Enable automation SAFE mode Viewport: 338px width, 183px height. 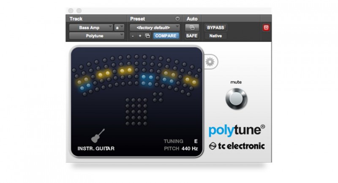point(192,36)
